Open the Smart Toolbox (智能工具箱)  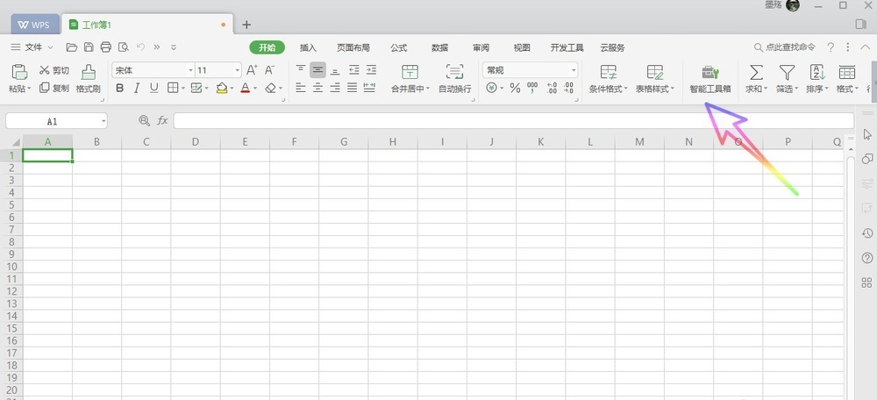pos(710,79)
